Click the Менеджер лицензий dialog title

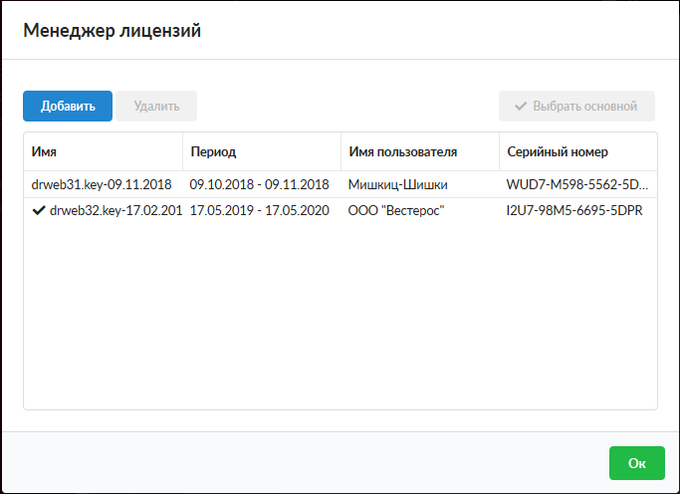tap(113, 31)
